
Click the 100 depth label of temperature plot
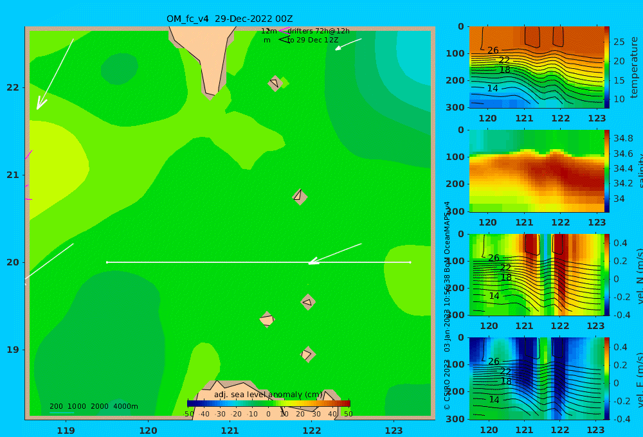(455, 54)
